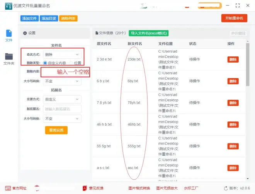Delete the row for 55 5g.txt
This screenshot has width=255, height=194.
pyautogui.click(x=233, y=146)
